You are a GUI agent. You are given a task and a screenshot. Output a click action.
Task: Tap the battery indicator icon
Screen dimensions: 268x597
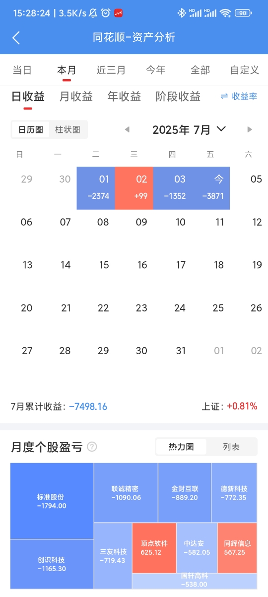point(242,13)
